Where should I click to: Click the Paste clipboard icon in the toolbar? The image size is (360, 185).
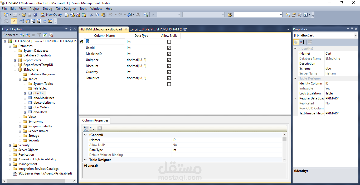pos(103,15)
